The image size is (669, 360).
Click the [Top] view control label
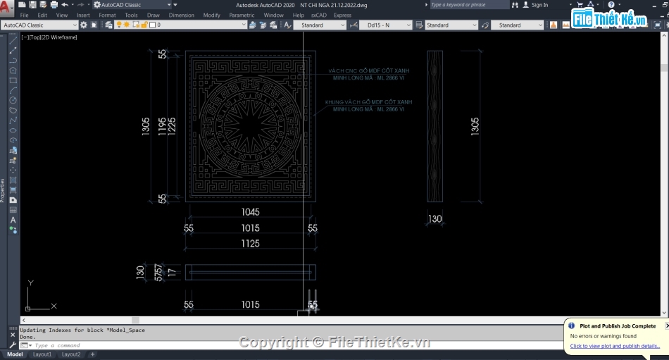click(35, 37)
